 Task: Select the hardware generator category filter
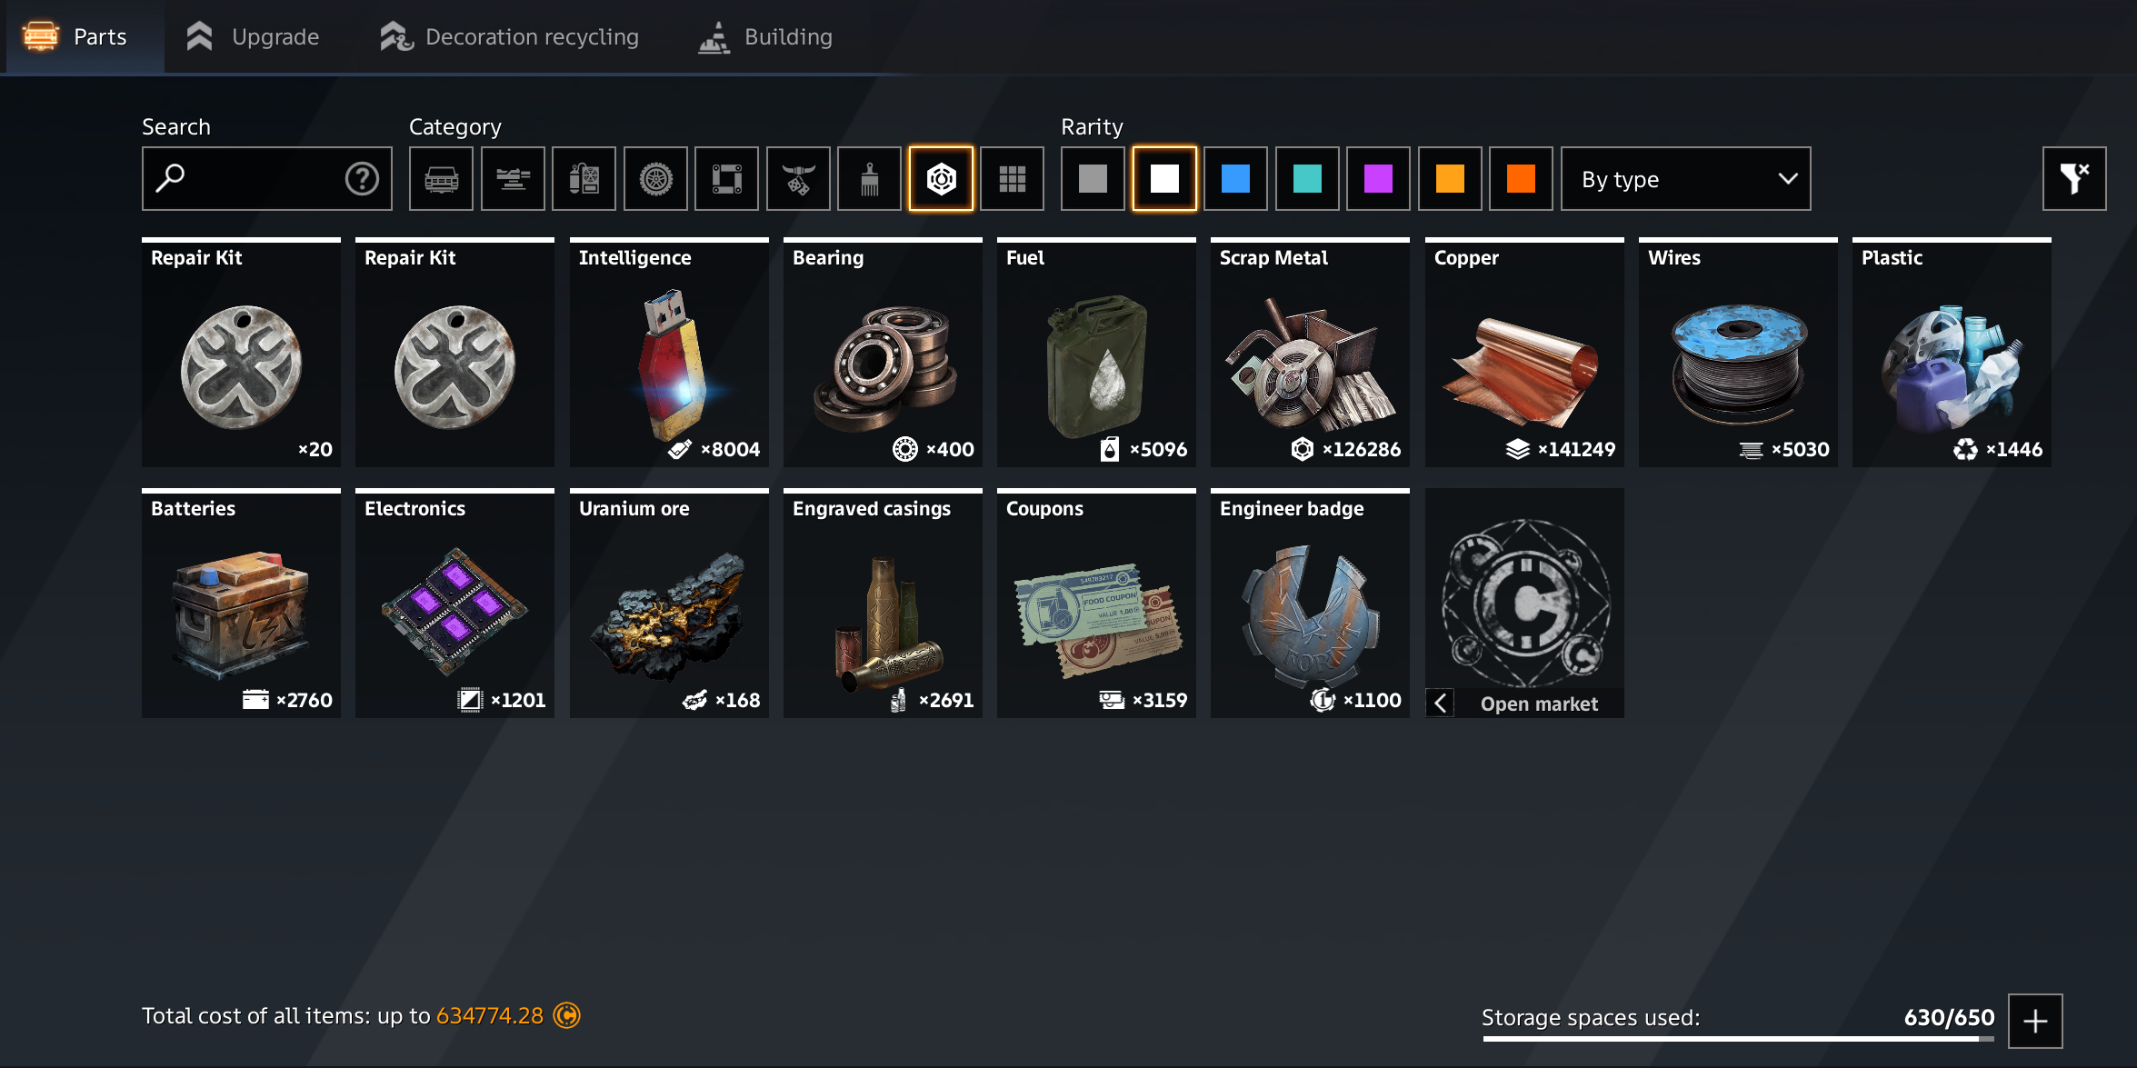584,179
